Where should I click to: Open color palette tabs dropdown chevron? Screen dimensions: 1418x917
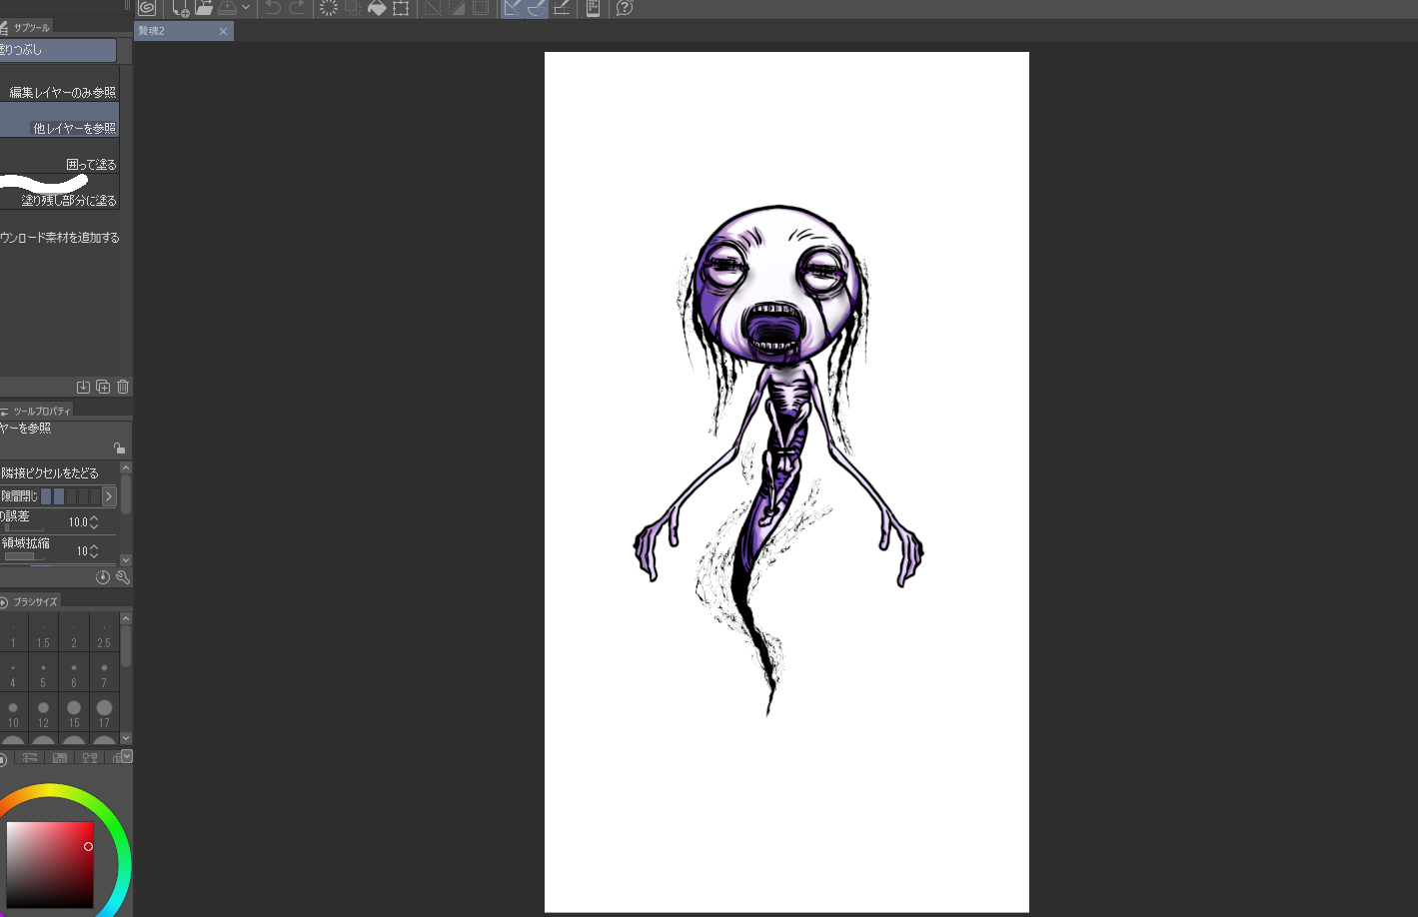126,757
